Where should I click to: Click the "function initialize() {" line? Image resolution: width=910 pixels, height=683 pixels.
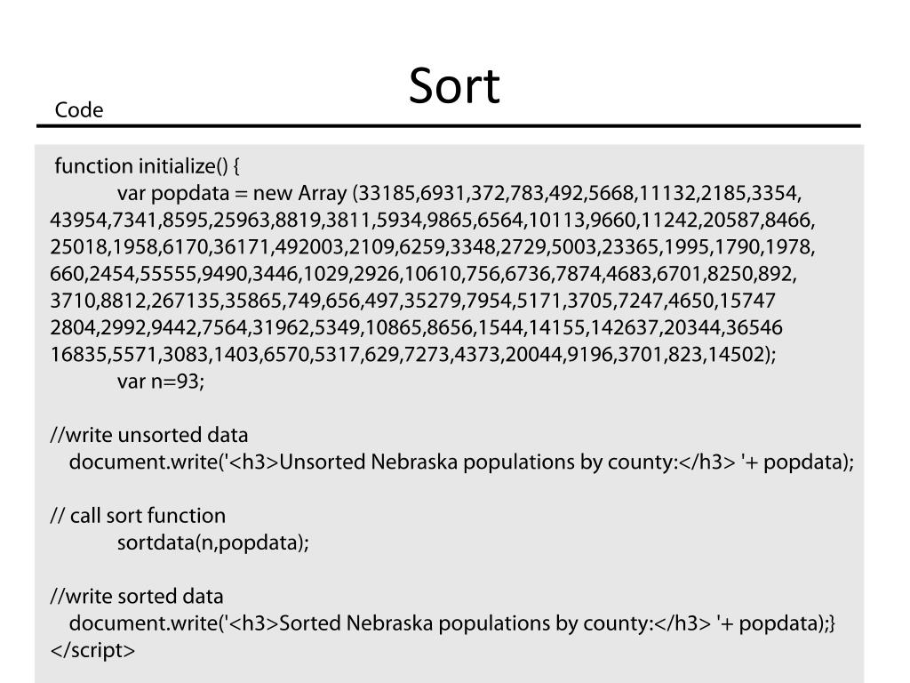[x=148, y=166]
